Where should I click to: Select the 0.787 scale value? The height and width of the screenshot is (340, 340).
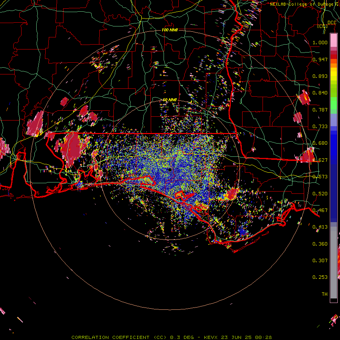[320, 110]
